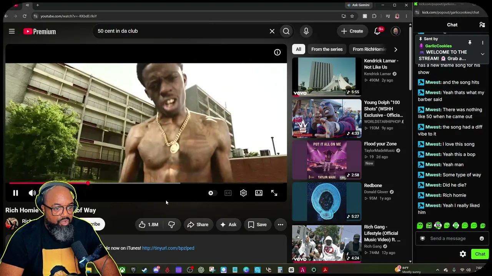Screen dimensions: 492x276
Task: Mute the tab audio icon
Action: 27,5
